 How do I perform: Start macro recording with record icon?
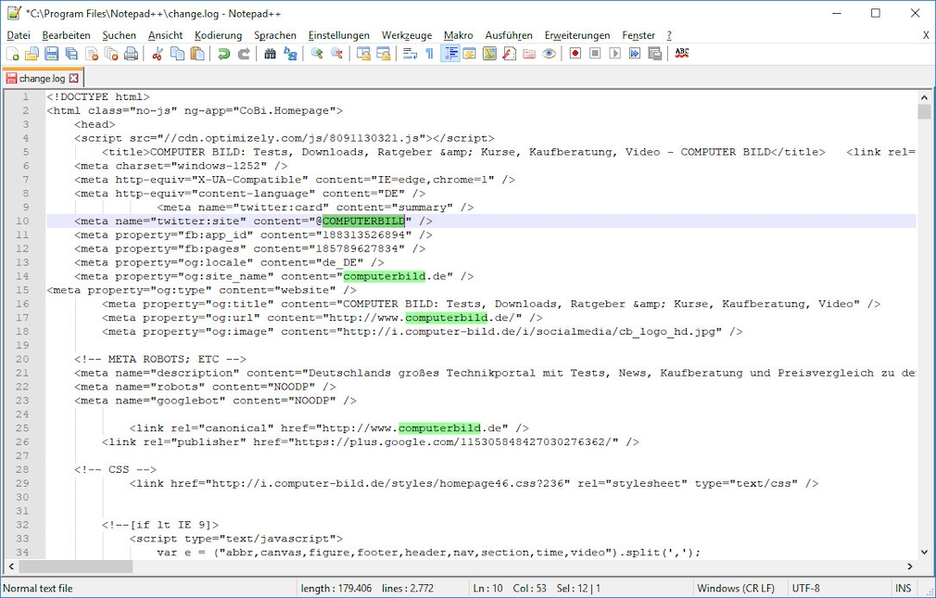[x=575, y=54]
